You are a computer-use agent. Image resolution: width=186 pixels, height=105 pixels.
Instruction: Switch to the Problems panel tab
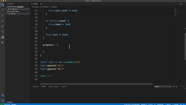click(x=35, y=87)
